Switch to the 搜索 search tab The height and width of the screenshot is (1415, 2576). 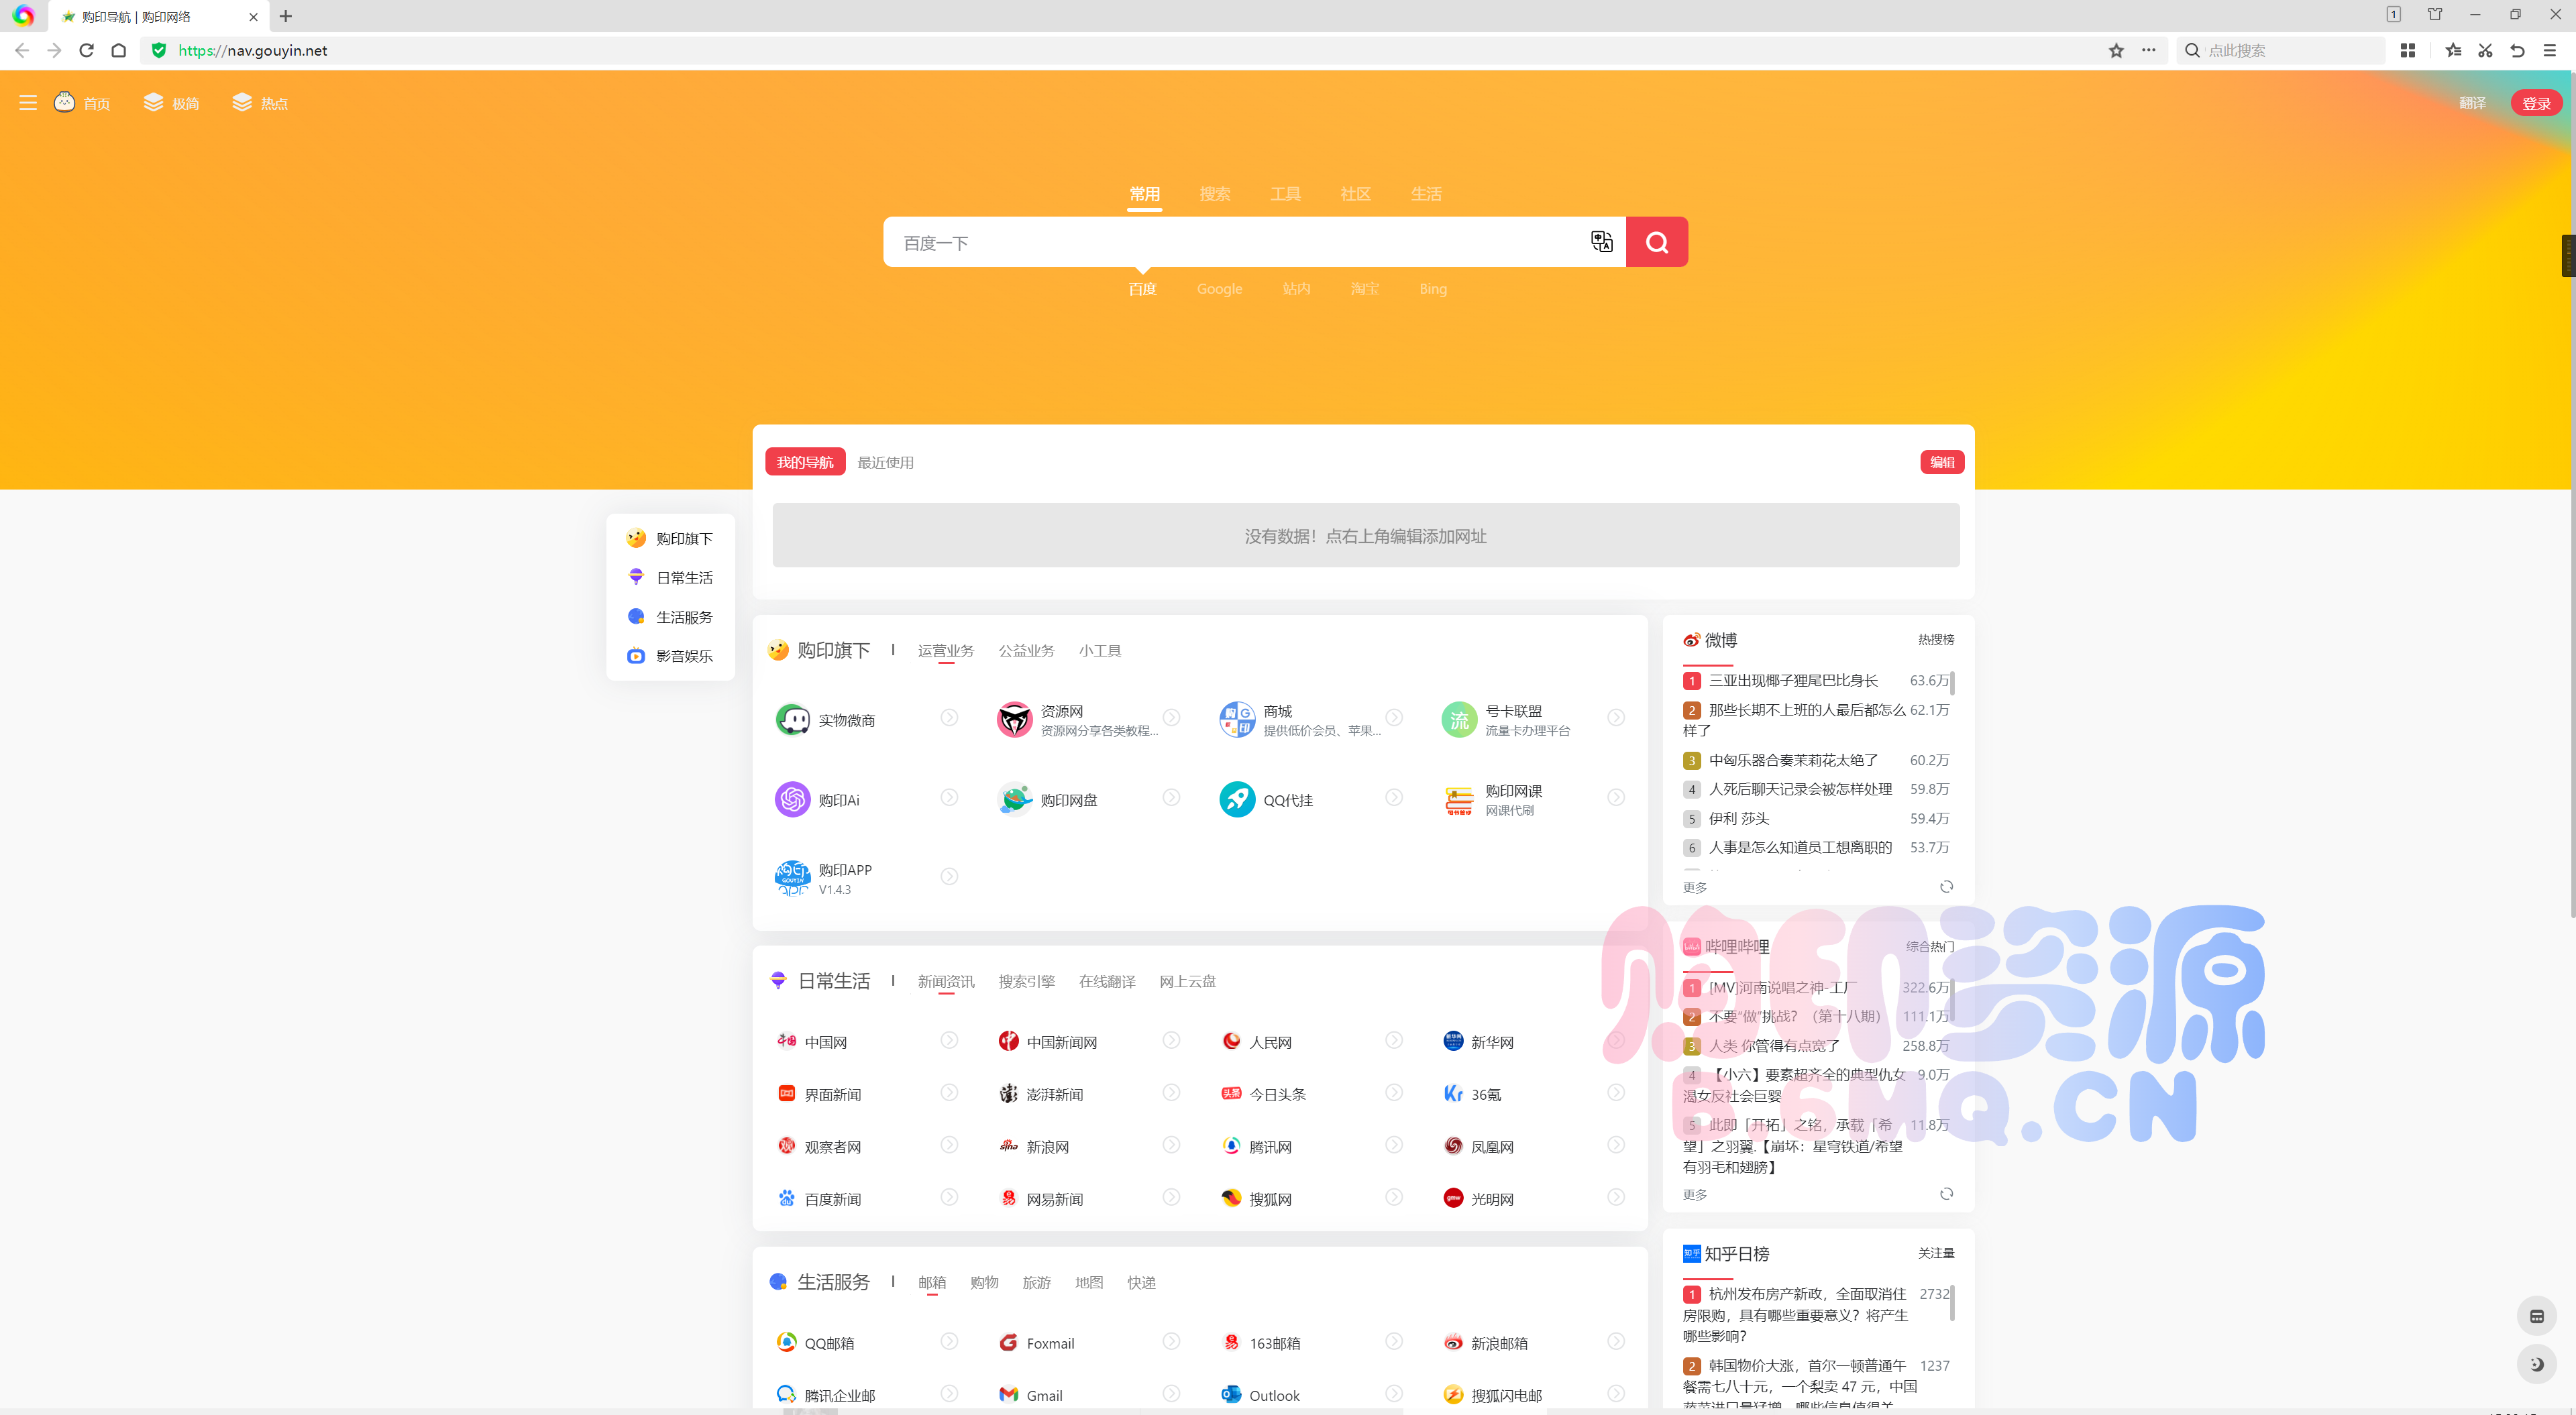[1215, 194]
